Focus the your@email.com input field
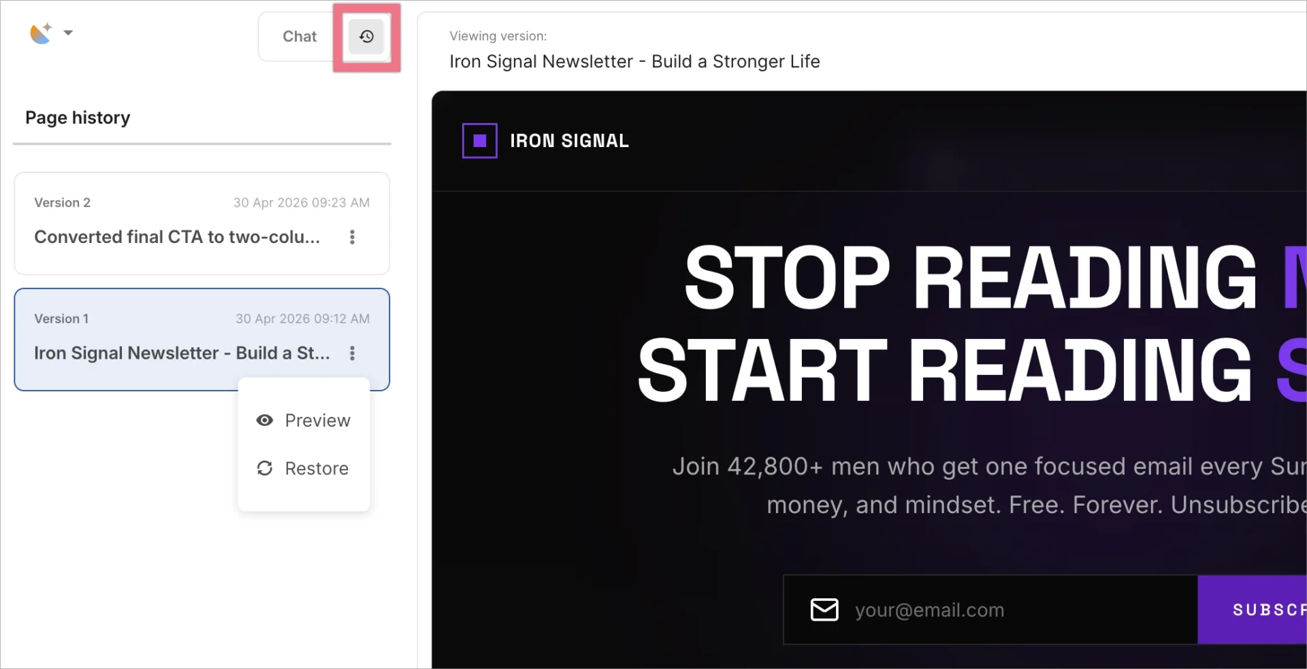 [x=990, y=610]
